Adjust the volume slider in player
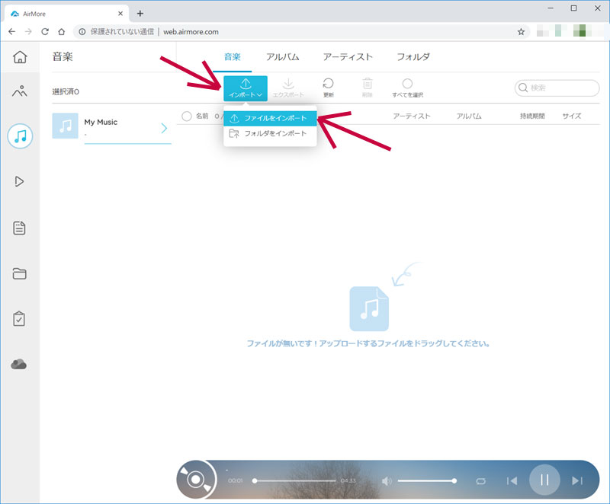The height and width of the screenshot is (504, 610). point(425,480)
